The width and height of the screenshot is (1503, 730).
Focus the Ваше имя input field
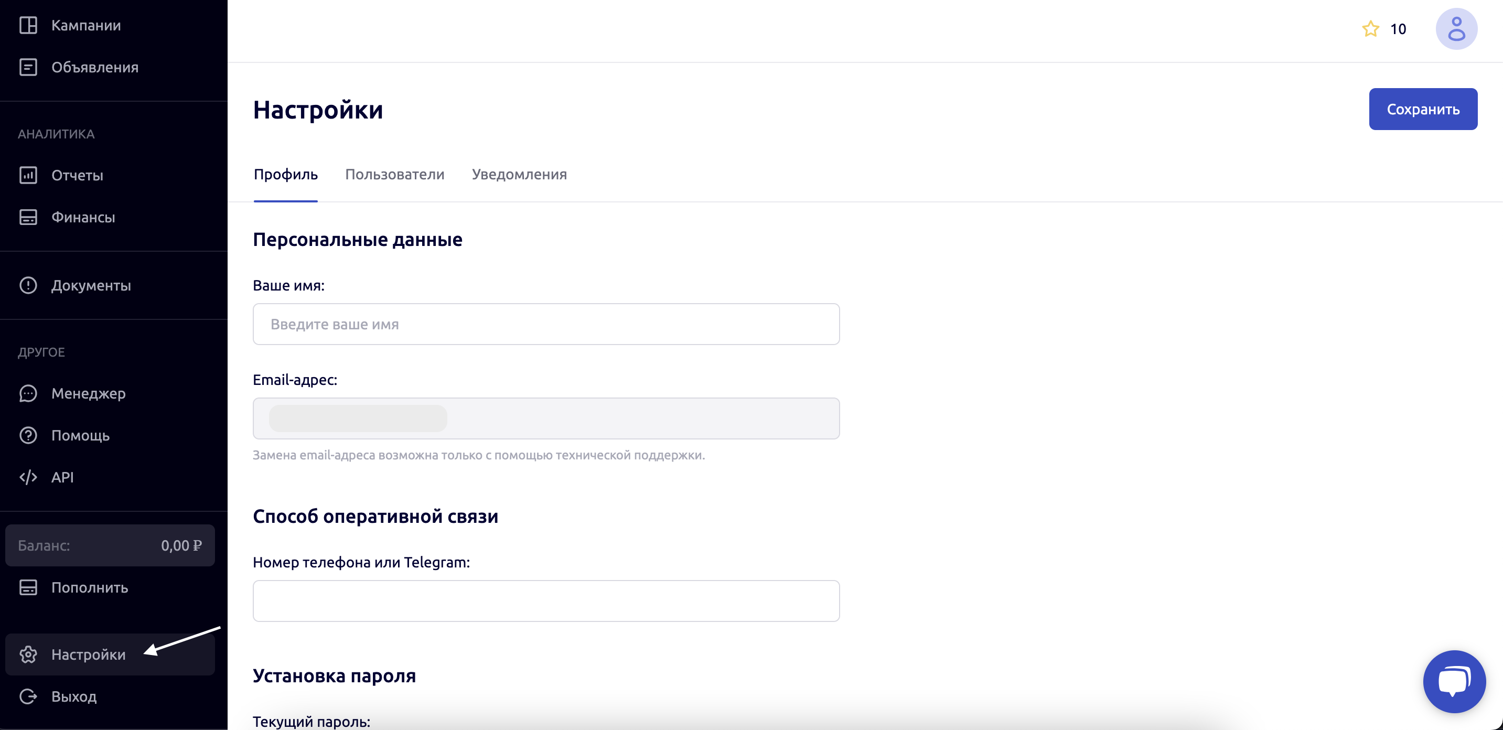pos(546,324)
